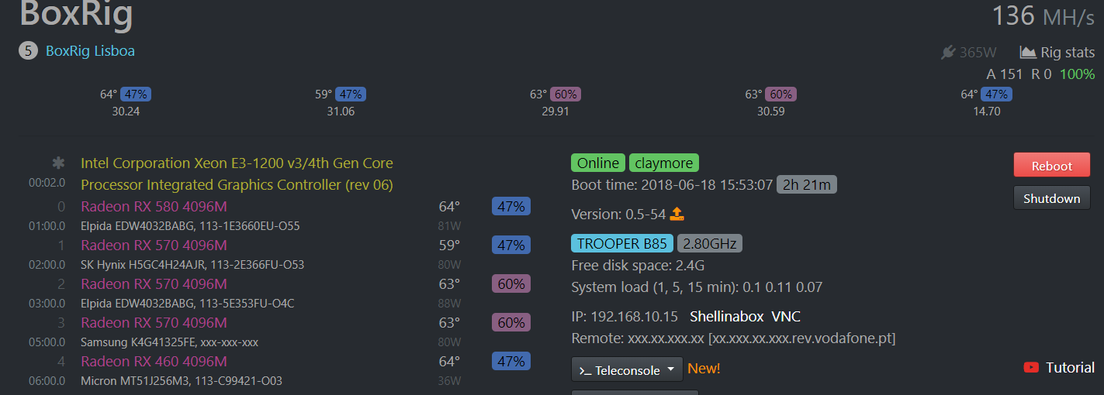This screenshot has height=395, width=1104.
Task: Click the 47% fan badge in RX 580 row
Action: coord(511,207)
